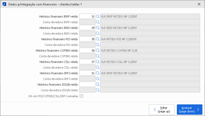Click search icon for Histórico financeiro COFINS retido
The width and height of the screenshot is (205, 116).
98,50
